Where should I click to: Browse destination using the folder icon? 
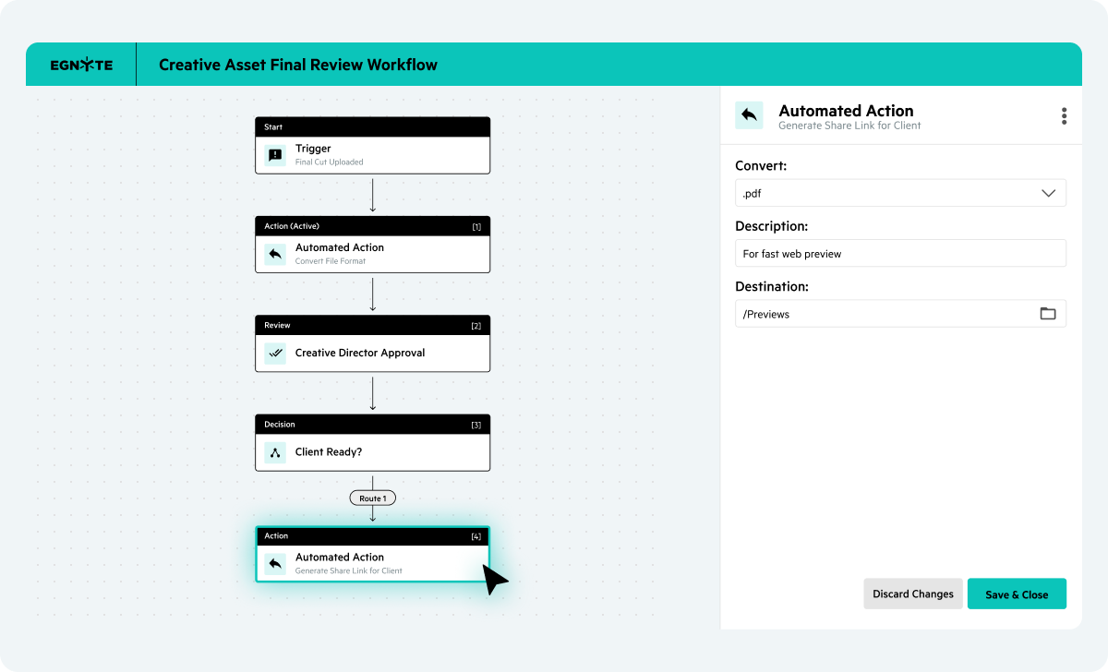click(1048, 314)
